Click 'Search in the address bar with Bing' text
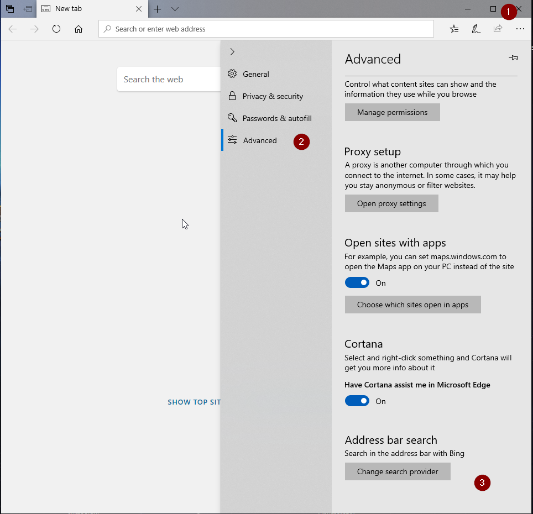533x514 pixels. pyautogui.click(x=404, y=454)
